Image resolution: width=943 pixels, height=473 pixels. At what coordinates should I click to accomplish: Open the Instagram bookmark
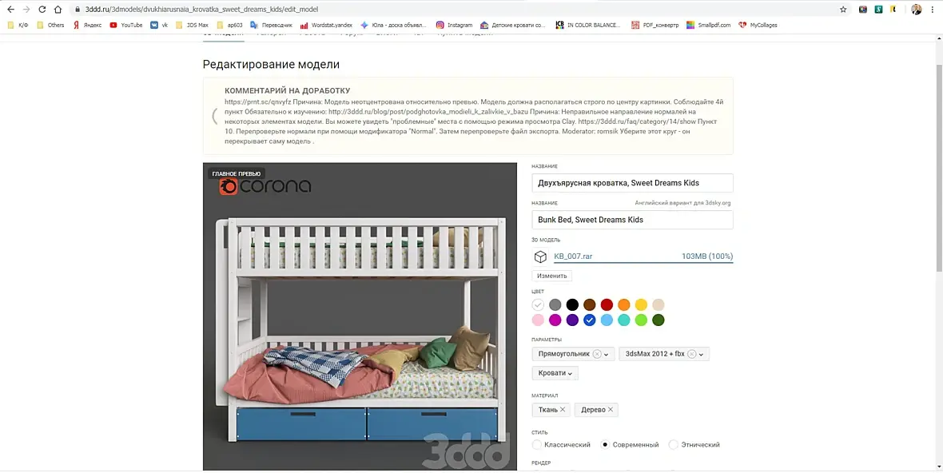[454, 26]
